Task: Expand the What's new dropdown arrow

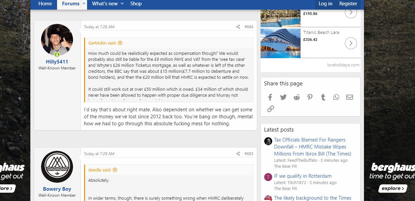Action: pos(122,4)
